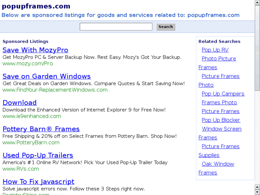The height and width of the screenshot is (195, 260).
Task: Select the Pop Up Campers related search
Action: click(223, 94)
